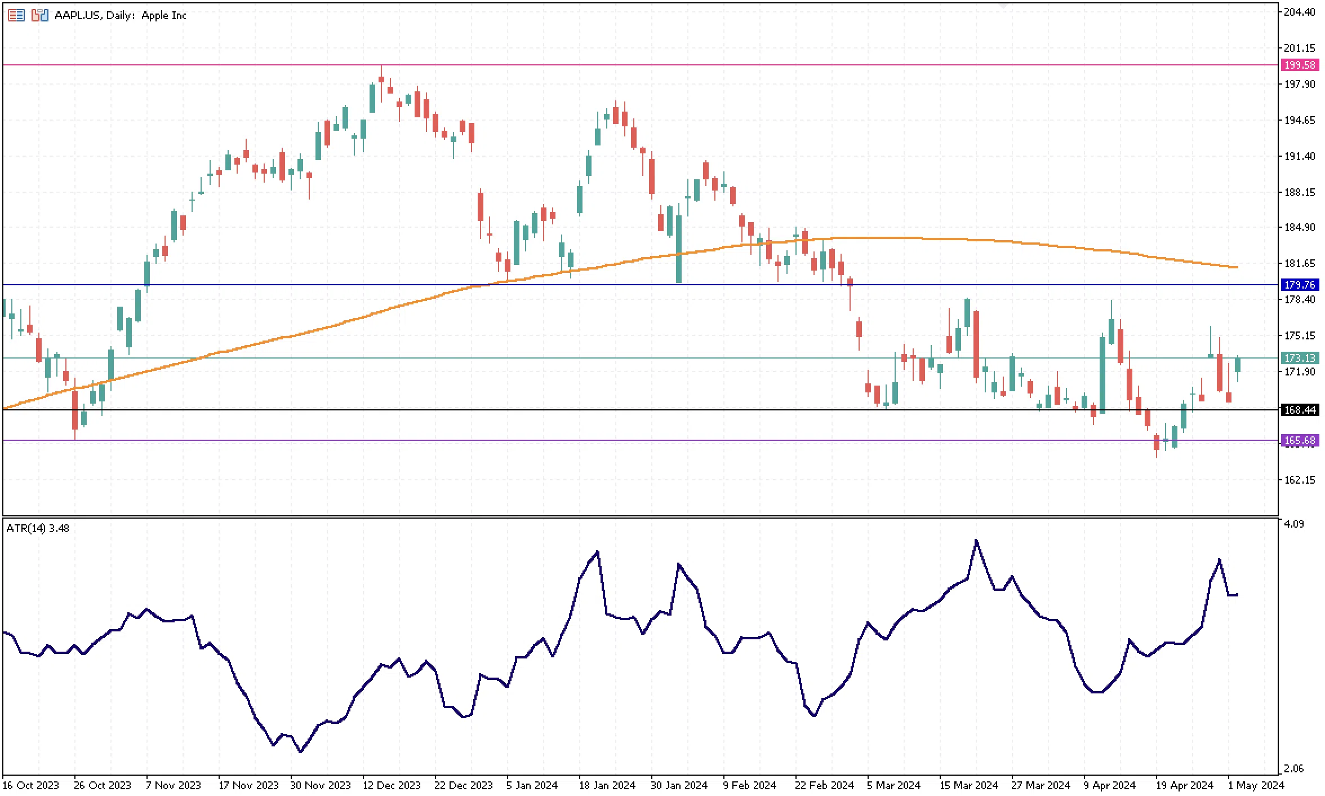The height and width of the screenshot is (796, 1325).
Task: Select the black 168.44 level label
Action: click(1299, 410)
